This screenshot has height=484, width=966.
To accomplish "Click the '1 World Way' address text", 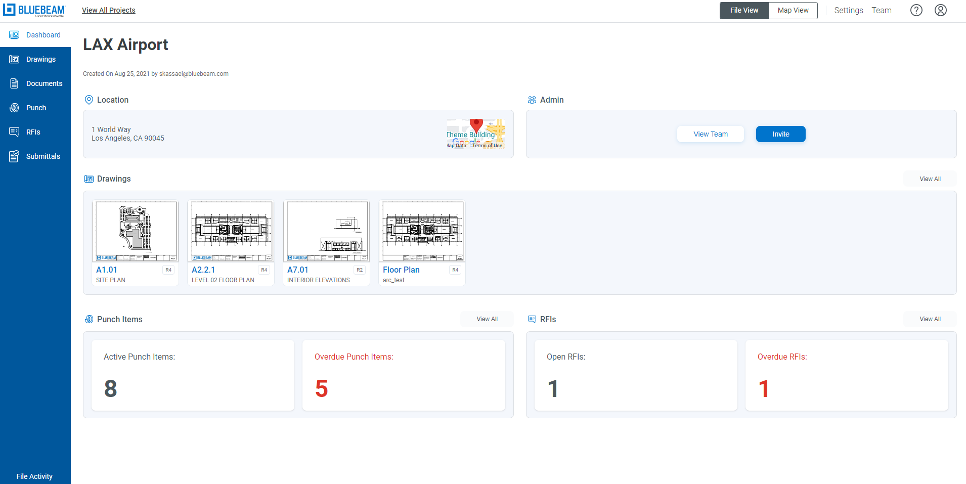I will (x=111, y=130).
